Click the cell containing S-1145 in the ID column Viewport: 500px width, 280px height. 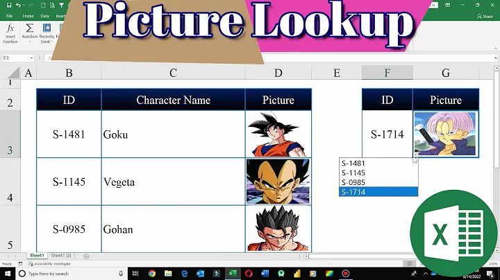pos(69,182)
